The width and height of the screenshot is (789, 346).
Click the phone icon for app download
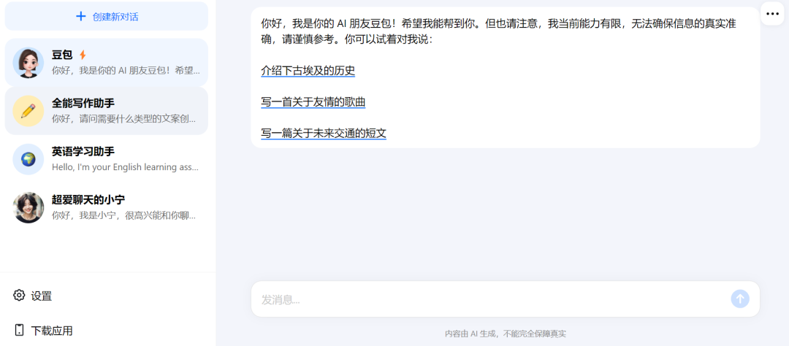click(19, 330)
